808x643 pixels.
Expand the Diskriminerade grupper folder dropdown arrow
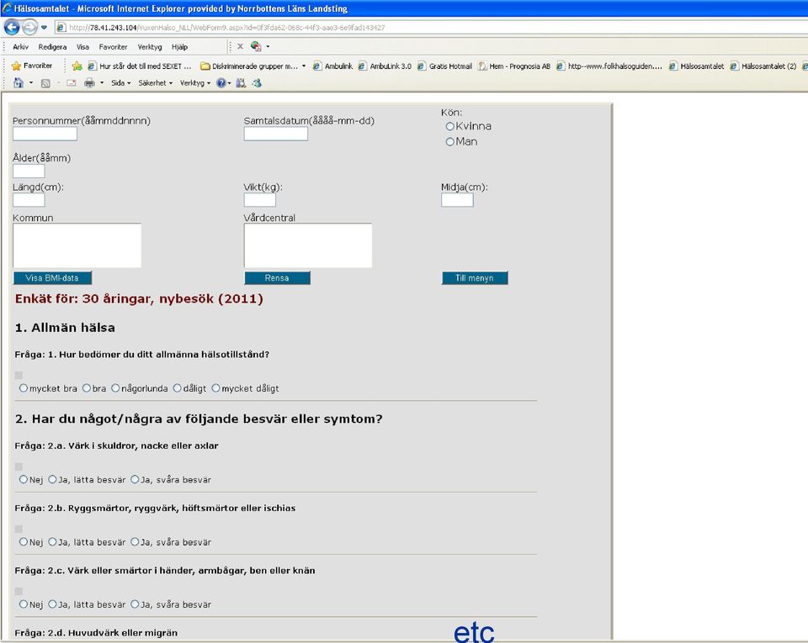tap(304, 66)
